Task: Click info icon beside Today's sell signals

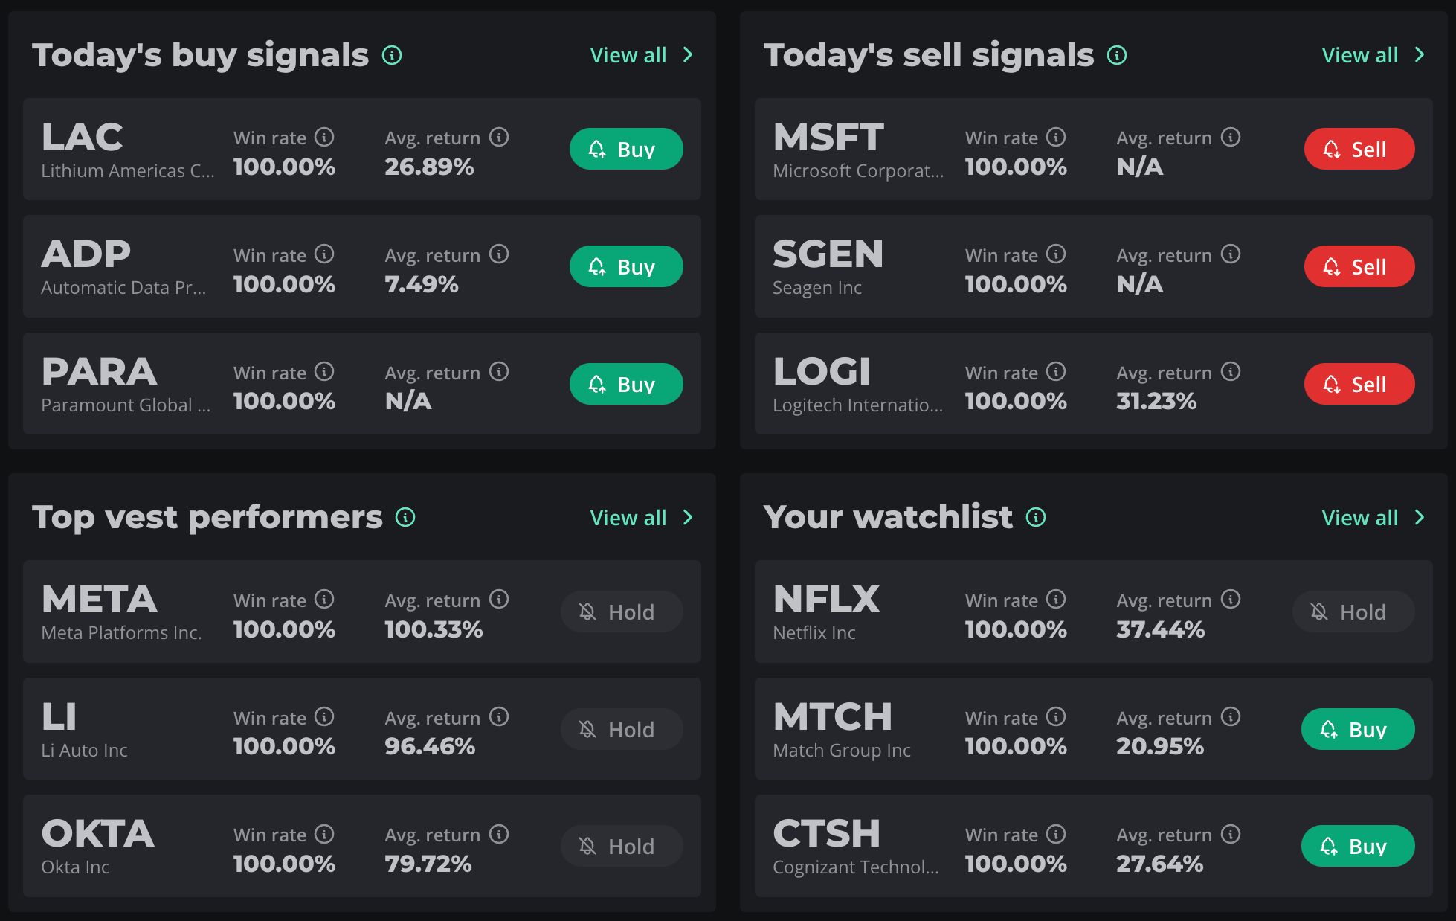Action: coord(1117,55)
